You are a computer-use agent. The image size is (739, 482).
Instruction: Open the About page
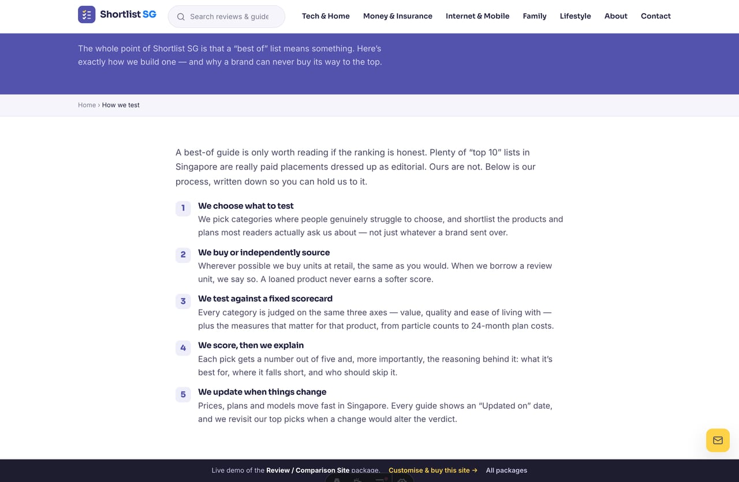[616, 16]
